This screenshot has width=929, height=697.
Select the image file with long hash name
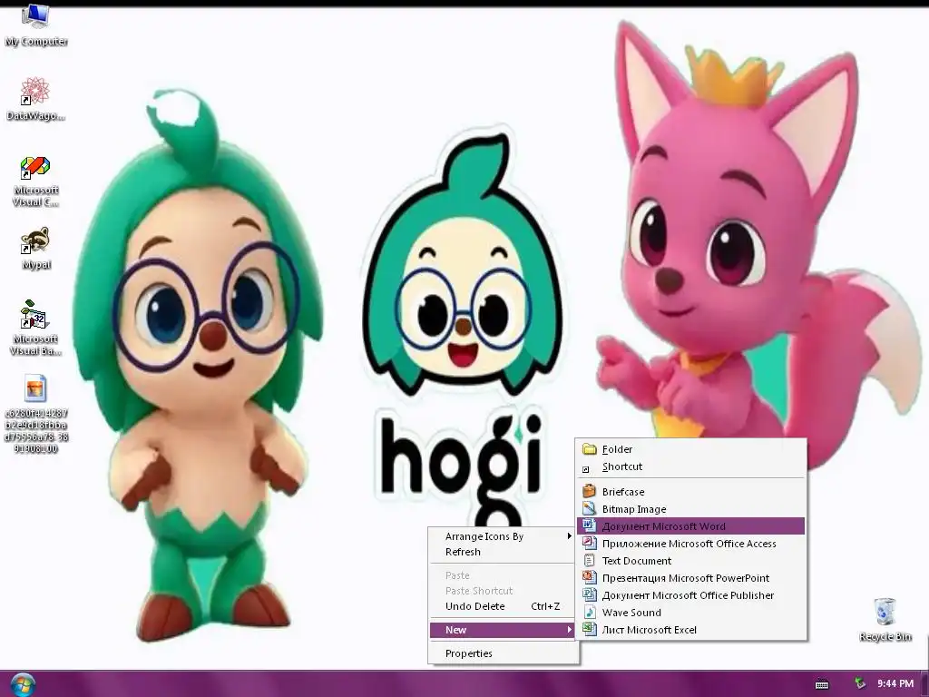pyautogui.click(x=35, y=414)
